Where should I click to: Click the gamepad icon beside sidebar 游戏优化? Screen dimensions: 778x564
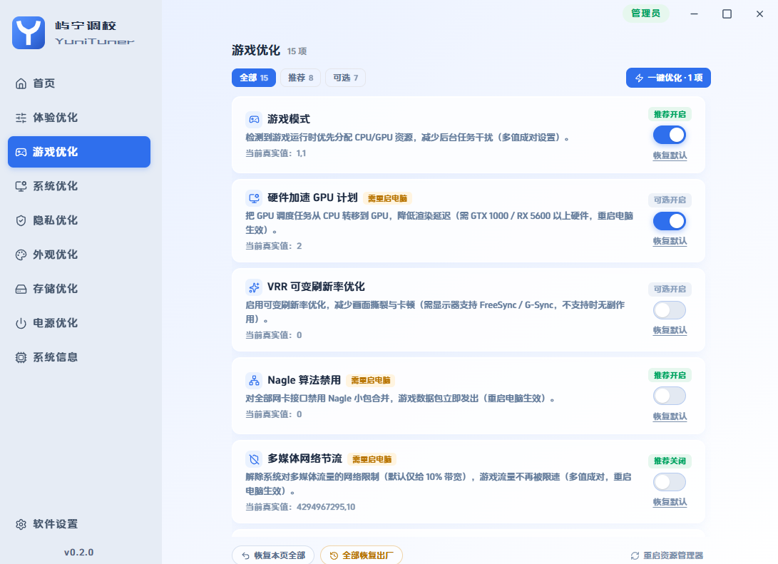tap(21, 152)
